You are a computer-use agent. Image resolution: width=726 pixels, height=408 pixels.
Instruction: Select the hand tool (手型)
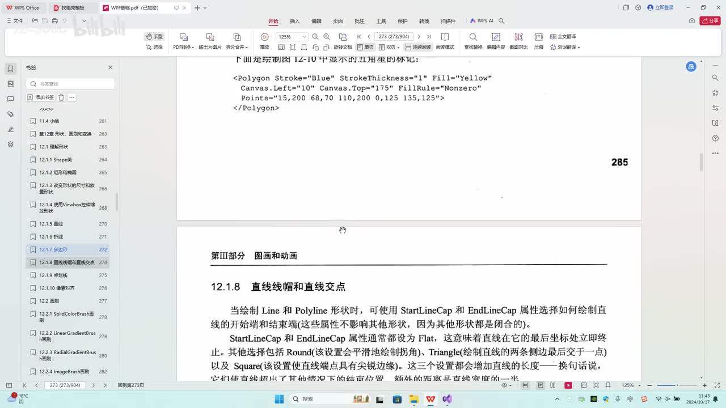(154, 37)
